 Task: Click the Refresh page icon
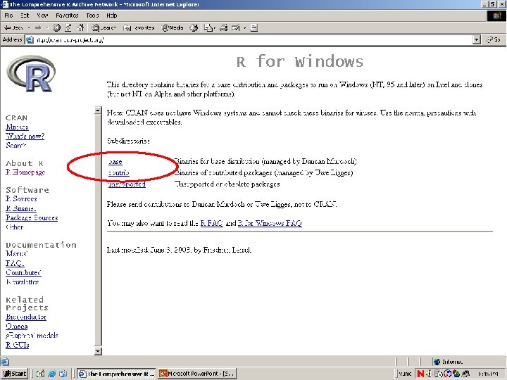68,27
